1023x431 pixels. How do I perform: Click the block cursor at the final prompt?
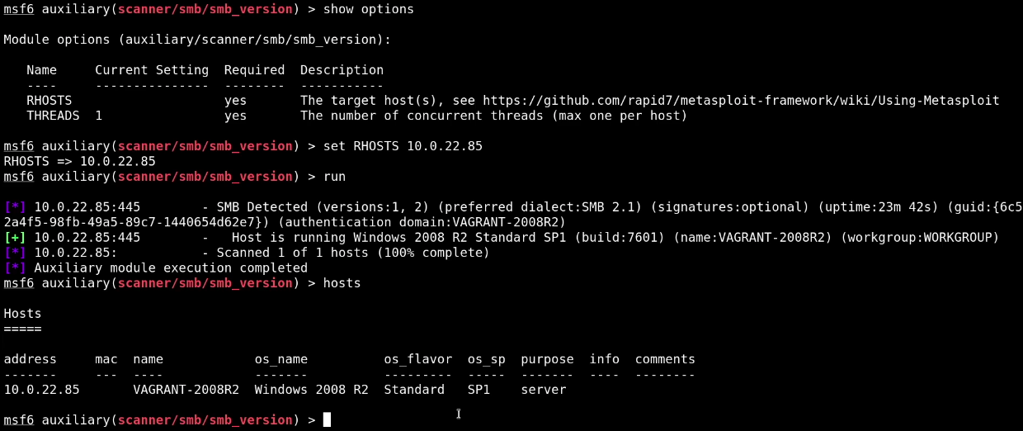(x=327, y=420)
